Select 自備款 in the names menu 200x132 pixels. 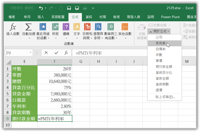(164, 49)
